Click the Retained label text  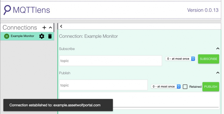[x=195, y=87]
